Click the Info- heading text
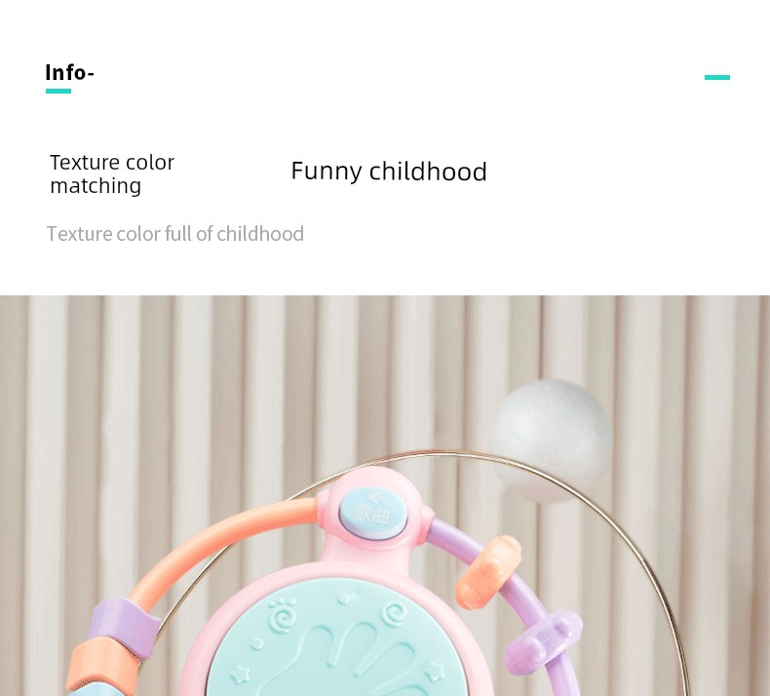The height and width of the screenshot is (696, 770). click(x=69, y=73)
